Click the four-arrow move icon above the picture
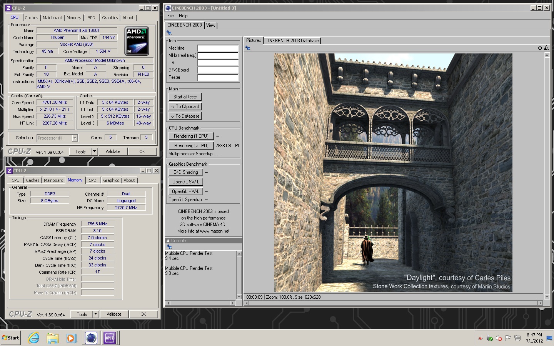The height and width of the screenshot is (346, 554). 540,48
